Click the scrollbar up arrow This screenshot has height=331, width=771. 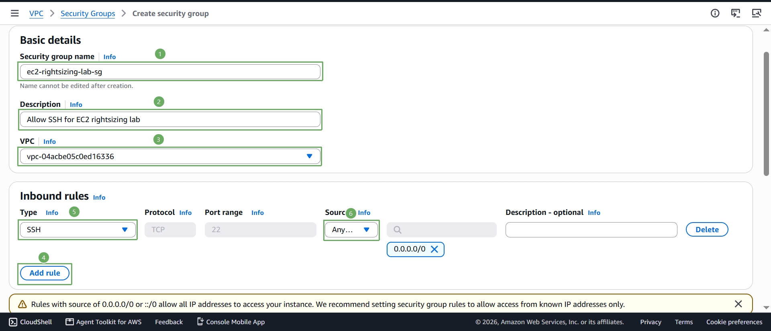pyautogui.click(x=766, y=30)
